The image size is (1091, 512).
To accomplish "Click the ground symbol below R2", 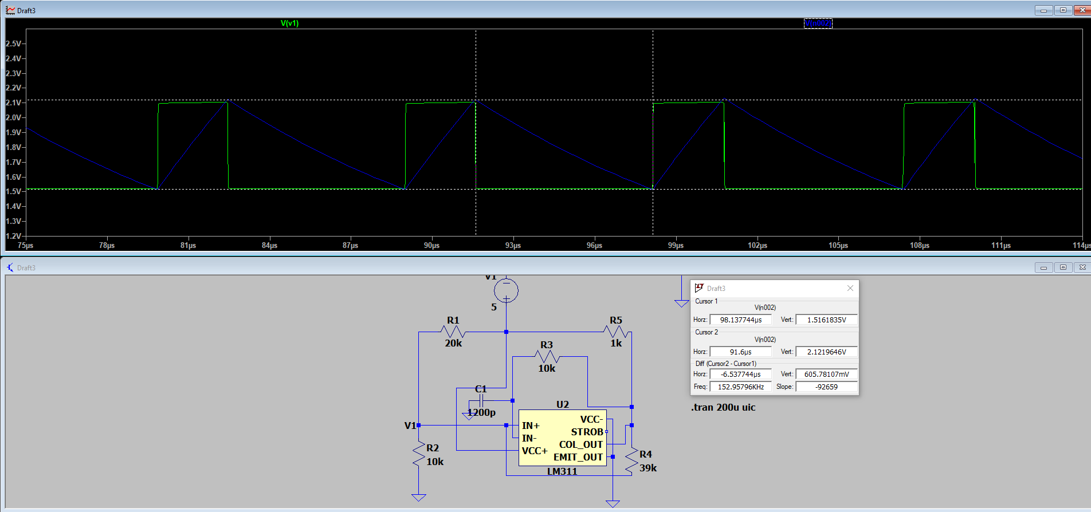I will pos(419,497).
